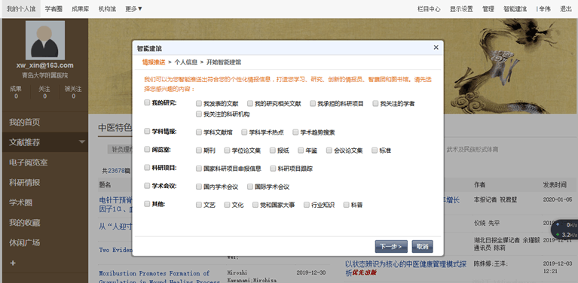Click 退出 to log out
Image resolution: width=578 pixels, height=283 pixels.
point(566,9)
